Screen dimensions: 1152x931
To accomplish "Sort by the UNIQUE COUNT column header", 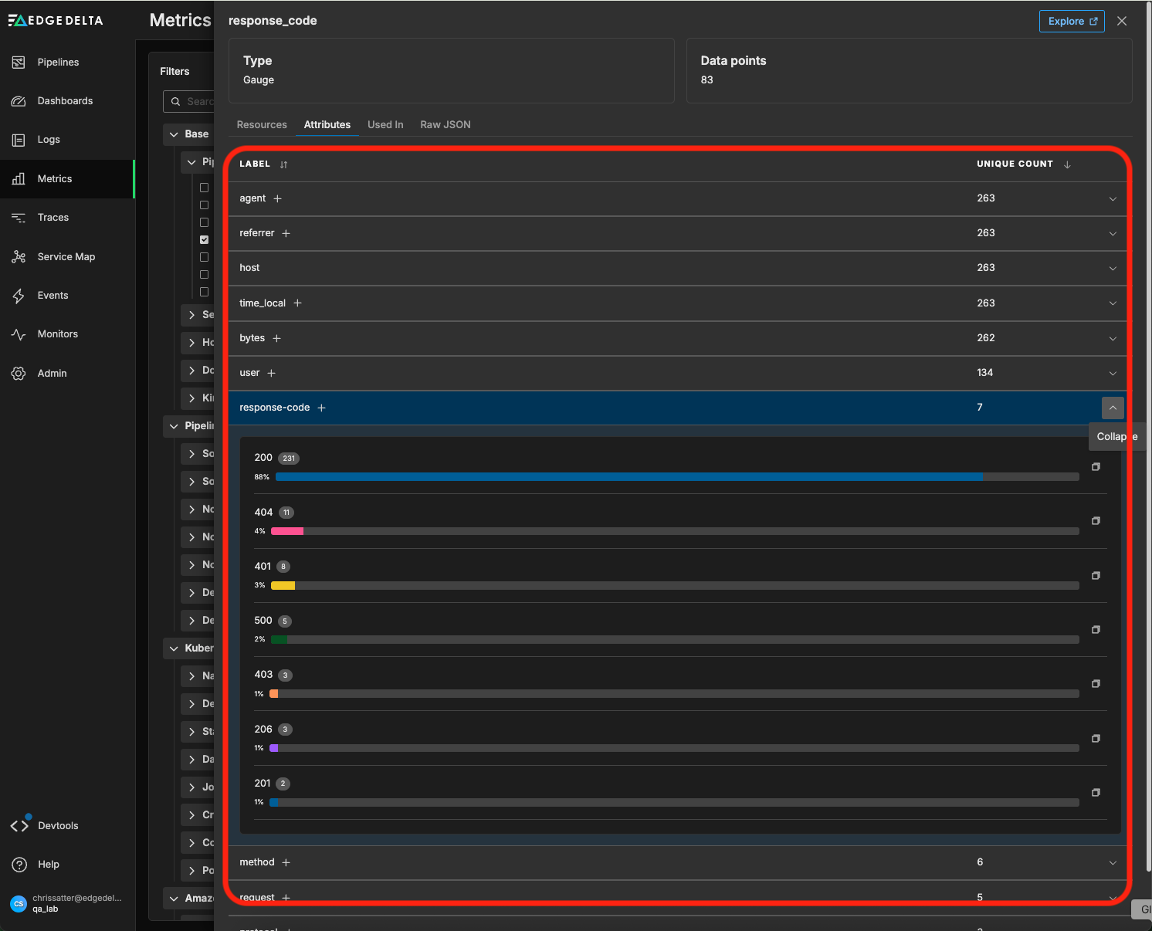I will [1015, 164].
